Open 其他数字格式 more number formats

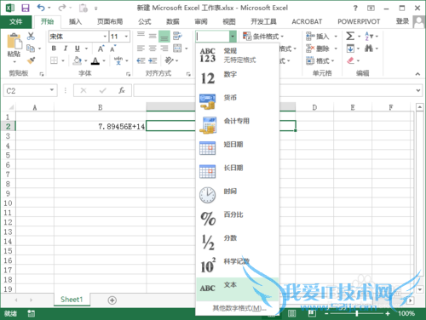[x=239, y=308]
